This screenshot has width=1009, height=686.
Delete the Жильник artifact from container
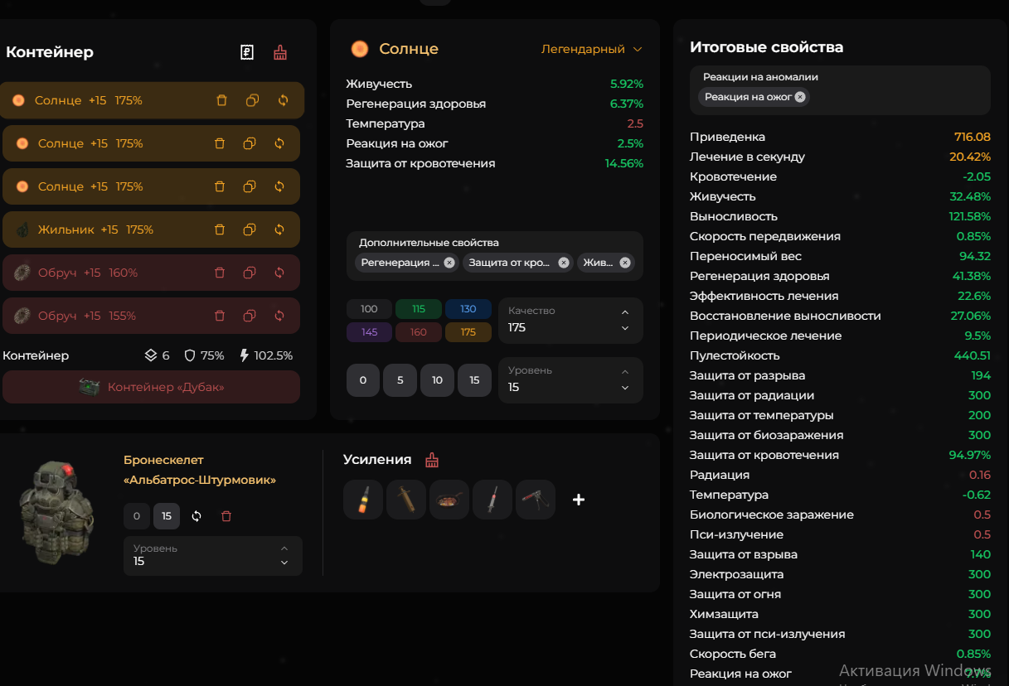click(x=220, y=229)
